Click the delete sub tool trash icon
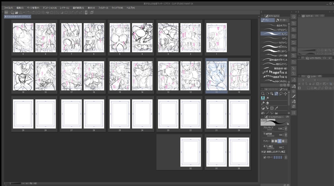 (x=288, y=85)
